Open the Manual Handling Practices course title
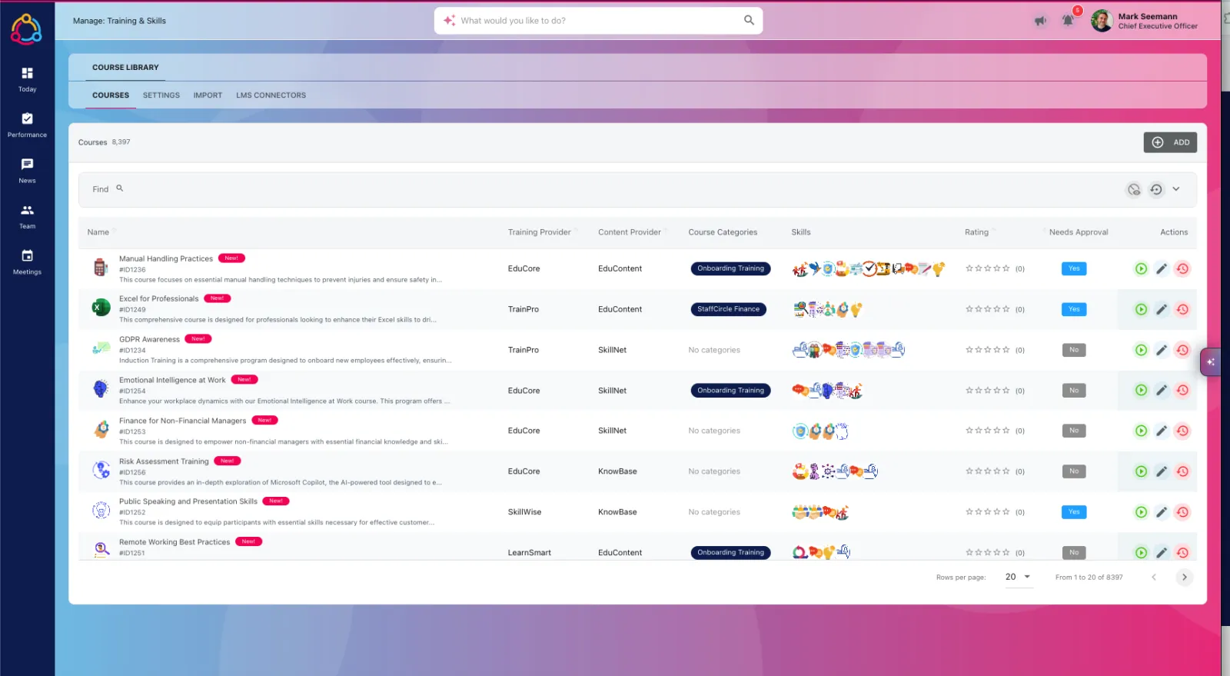Screen dimensions: 1230x676 (x=166, y=258)
